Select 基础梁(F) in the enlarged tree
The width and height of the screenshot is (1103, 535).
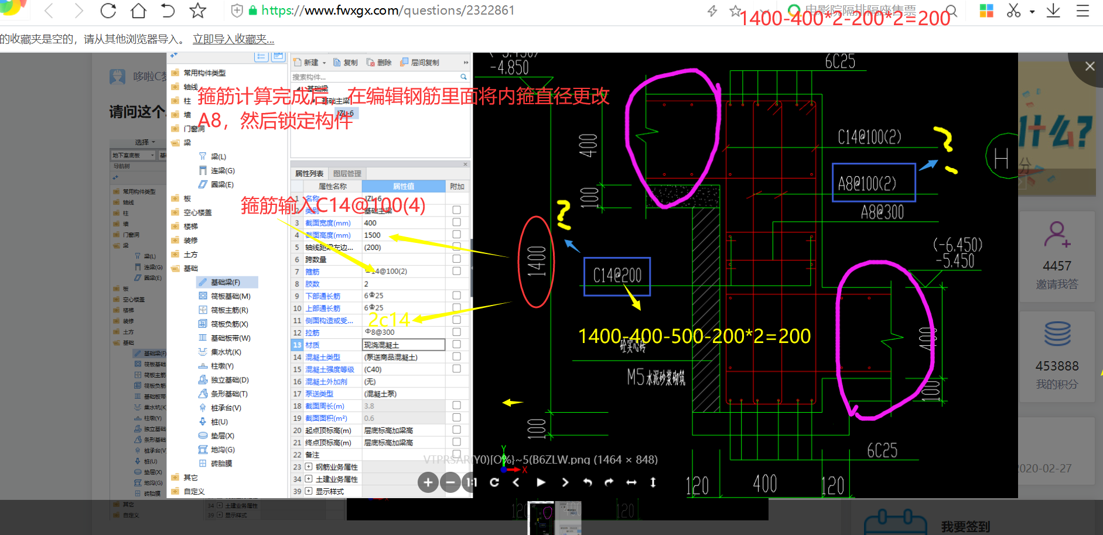[x=227, y=282]
